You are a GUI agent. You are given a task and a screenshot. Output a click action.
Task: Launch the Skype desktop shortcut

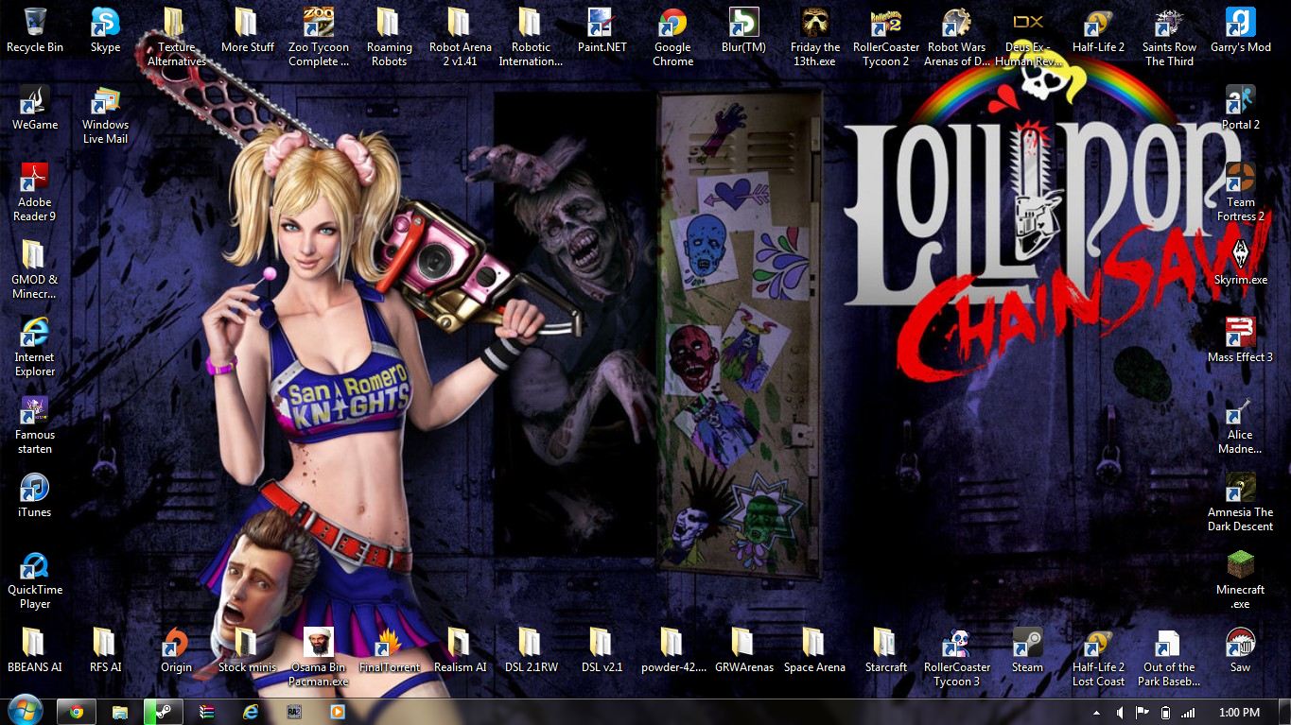pyautogui.click(x=105, y=29)
